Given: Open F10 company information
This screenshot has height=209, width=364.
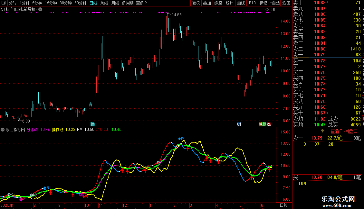Looking at the screenshot, I should coord(252,3).
